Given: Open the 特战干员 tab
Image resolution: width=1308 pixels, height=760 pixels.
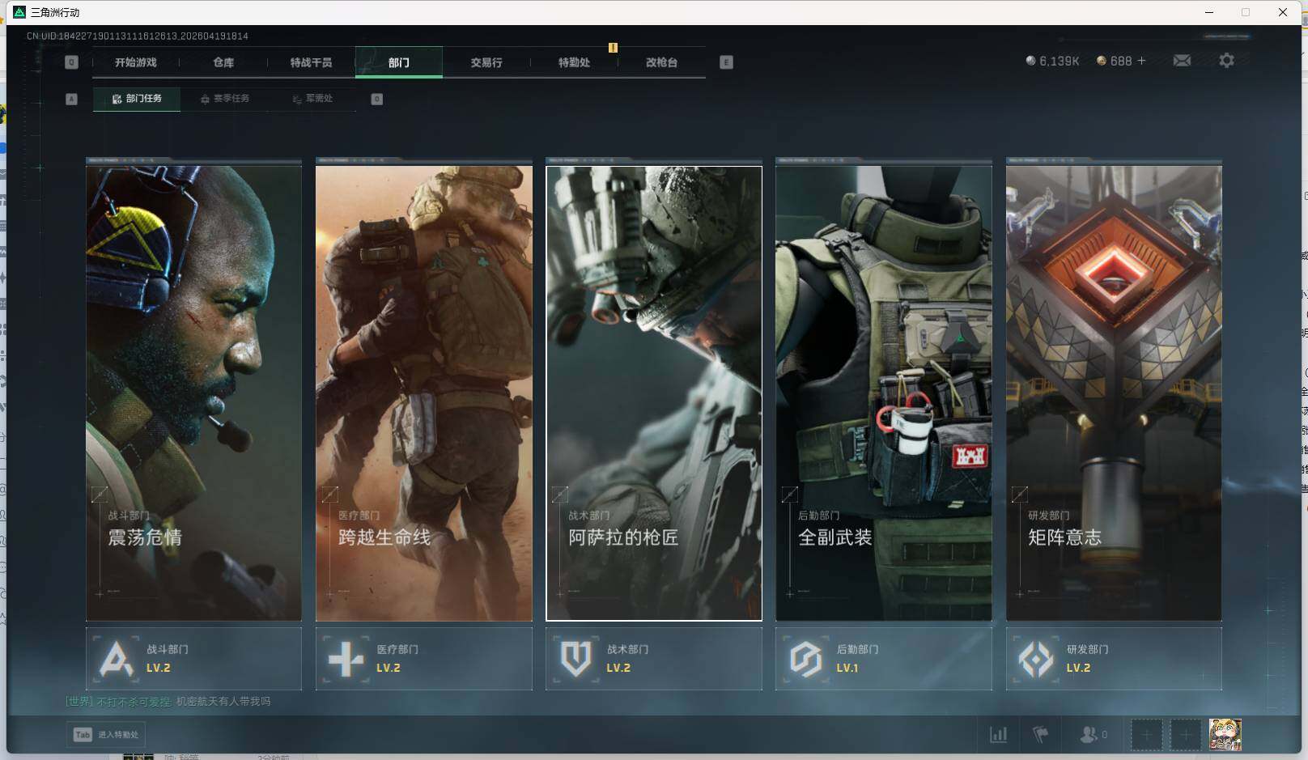Looking at the screenshot, I should (311, 62).
